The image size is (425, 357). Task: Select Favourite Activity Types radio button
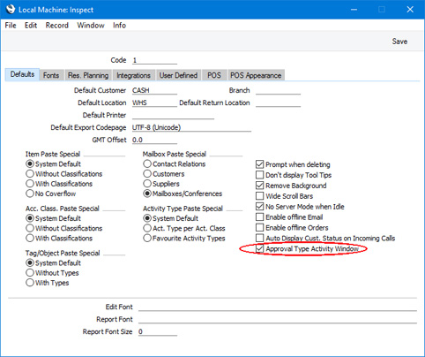pos(147,238)
